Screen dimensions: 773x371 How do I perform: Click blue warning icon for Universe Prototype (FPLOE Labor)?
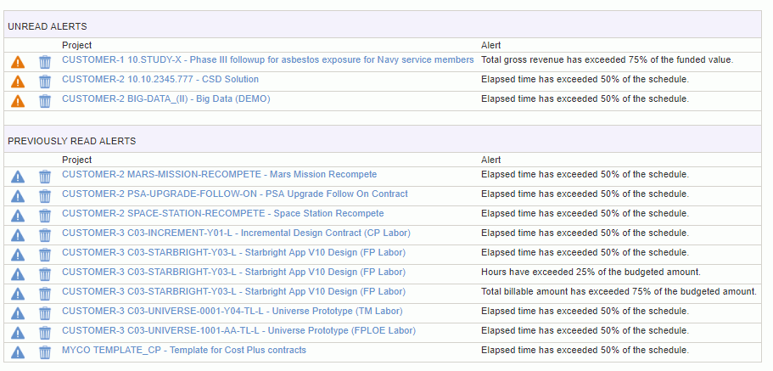point(18,333)
